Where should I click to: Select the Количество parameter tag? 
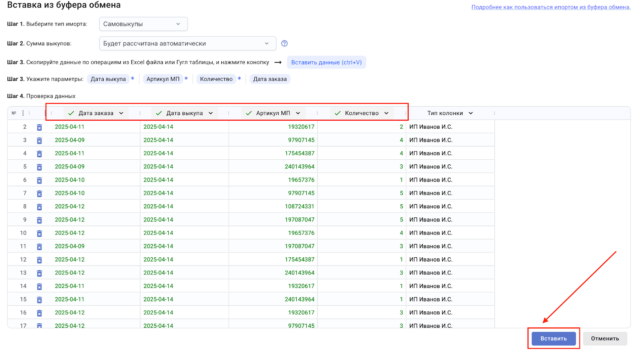coord(216,79)
